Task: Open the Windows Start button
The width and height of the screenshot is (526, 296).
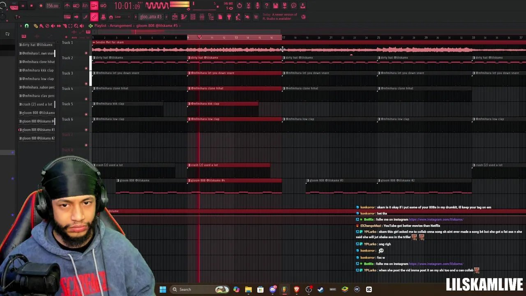Action: pos(163,289)
